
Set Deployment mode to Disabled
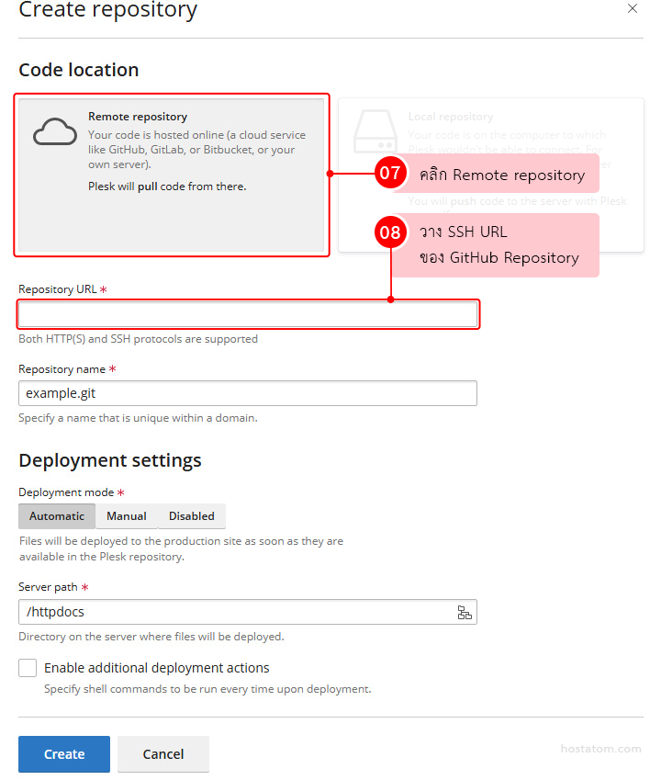pos(191,515)
